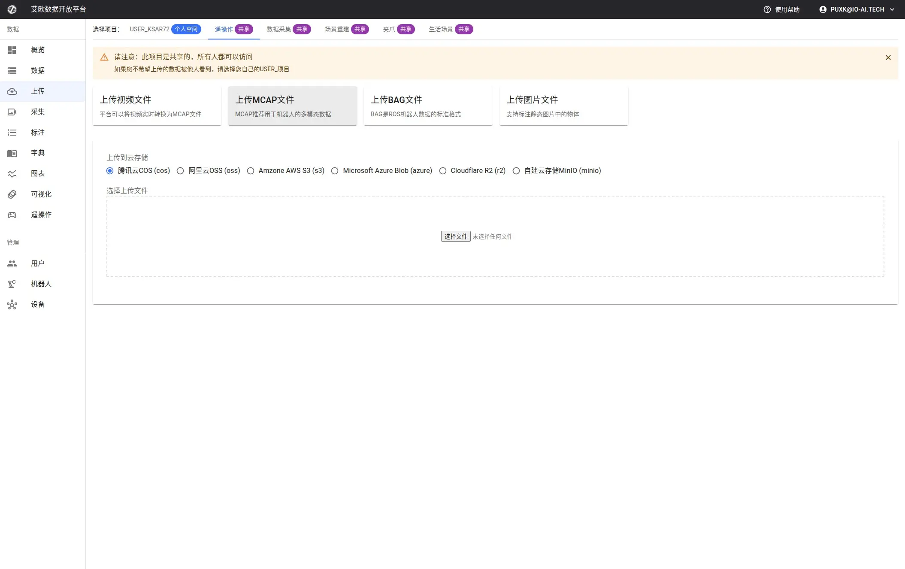Open the 字典 dictionary book icon

[12, 153]
